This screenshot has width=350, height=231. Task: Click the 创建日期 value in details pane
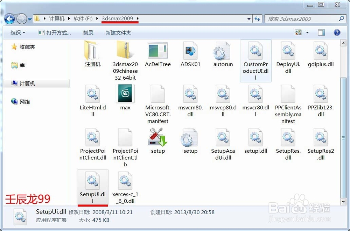click(194, 212)
